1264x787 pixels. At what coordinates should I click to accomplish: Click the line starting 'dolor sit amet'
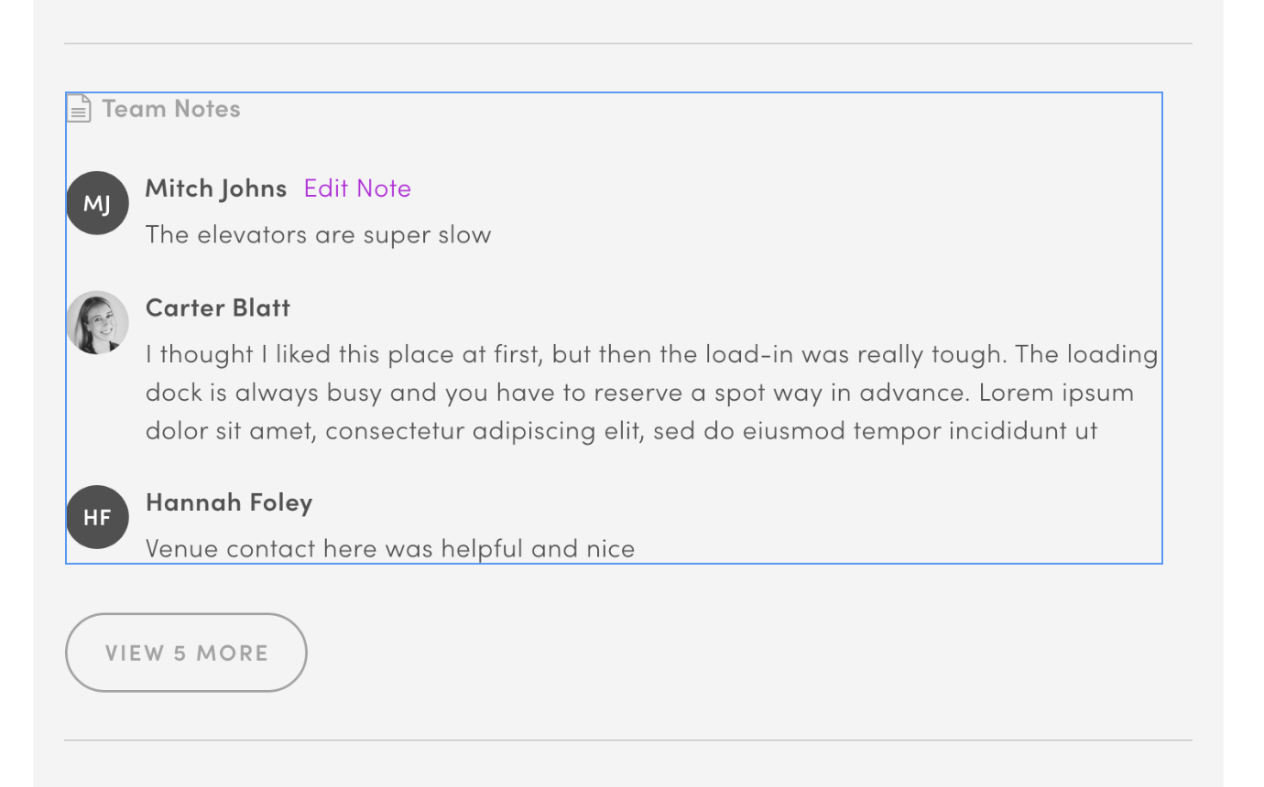pos(622,430)
